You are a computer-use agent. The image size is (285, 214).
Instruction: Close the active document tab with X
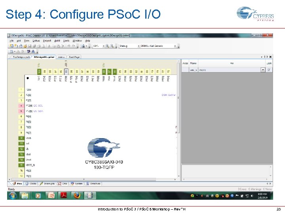coord(270,57)
